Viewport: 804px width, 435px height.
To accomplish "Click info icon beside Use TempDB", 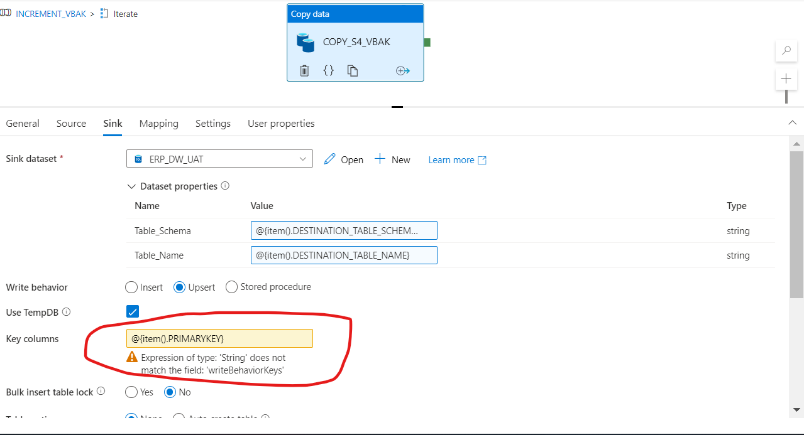I will click(x=66, y=311).
